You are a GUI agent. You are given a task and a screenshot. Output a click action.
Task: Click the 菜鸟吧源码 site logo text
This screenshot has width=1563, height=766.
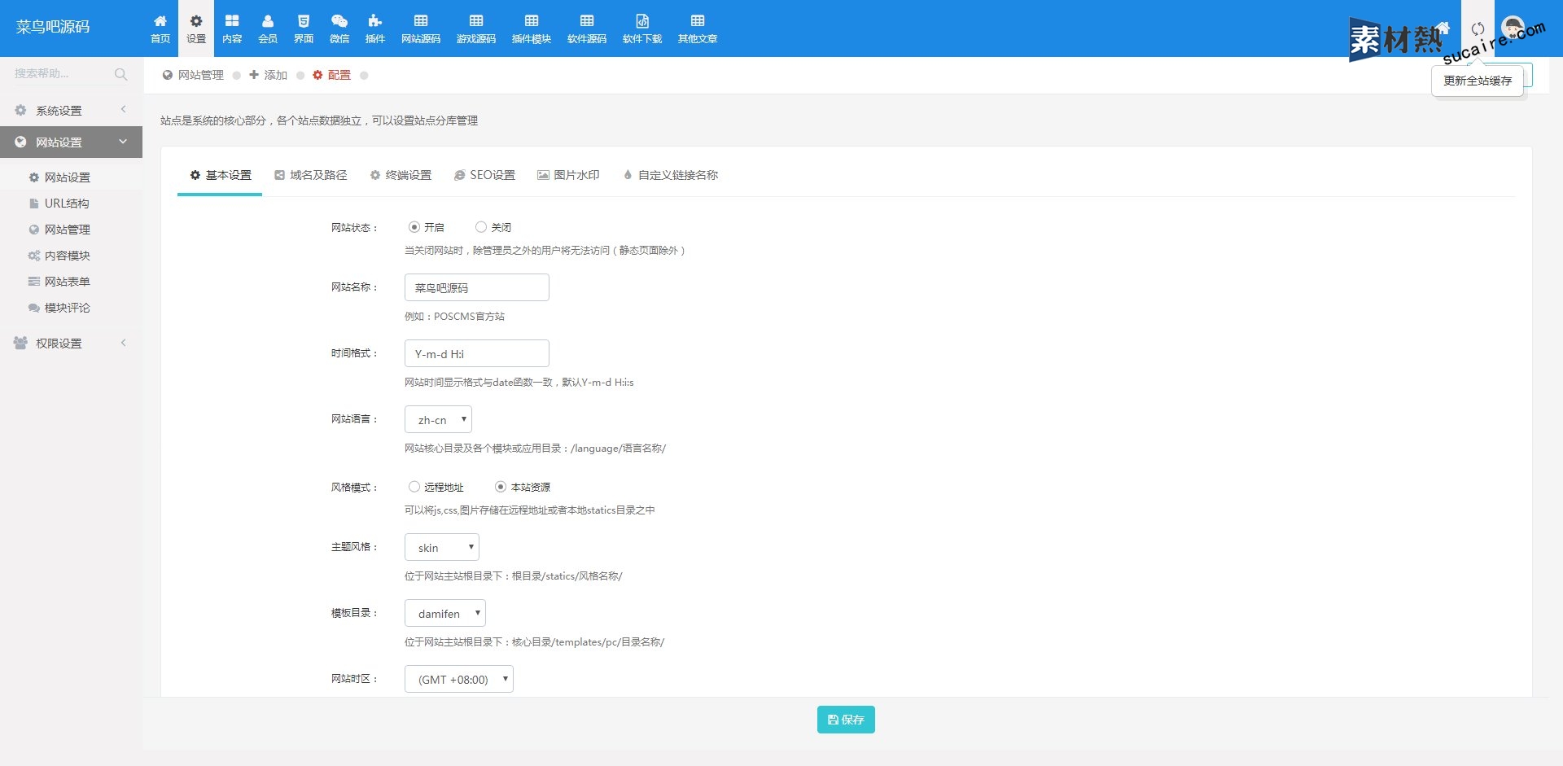53,27
